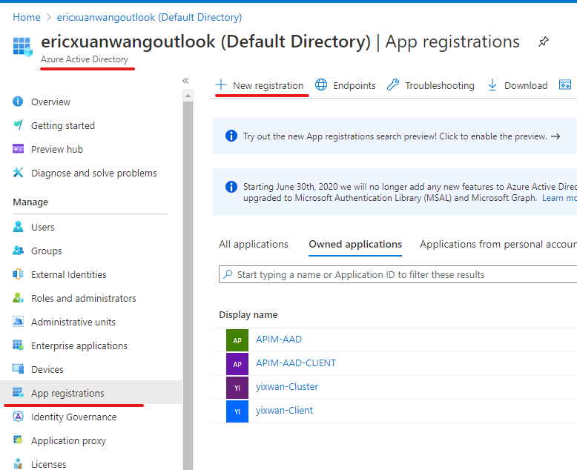Open Endpoints

click(x=355, y=86)
